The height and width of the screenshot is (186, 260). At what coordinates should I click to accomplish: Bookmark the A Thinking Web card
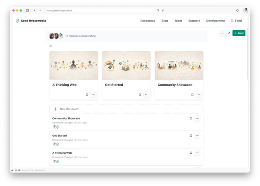pyautogui.click(x=87, y=95)
